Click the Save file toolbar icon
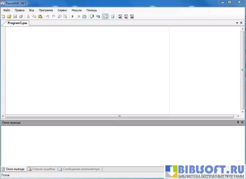The height and width of the screenshot is (179, 246). pos(15,16)
